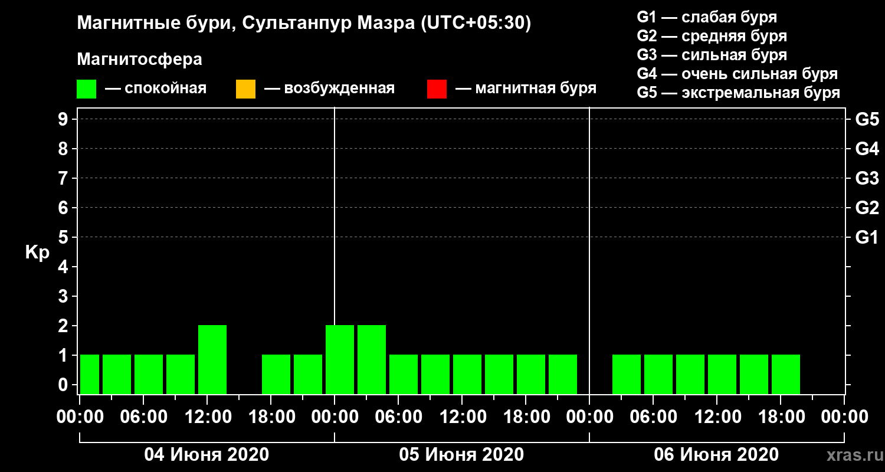Click the last bar above 18:00 on 06 June

tap(786, 374)
